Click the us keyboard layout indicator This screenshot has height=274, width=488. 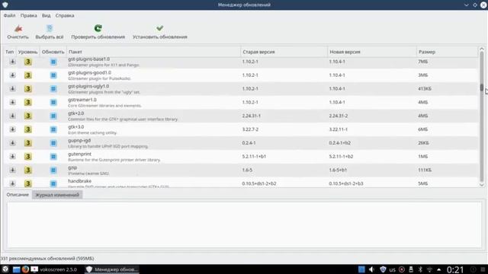tap(392, 269)
